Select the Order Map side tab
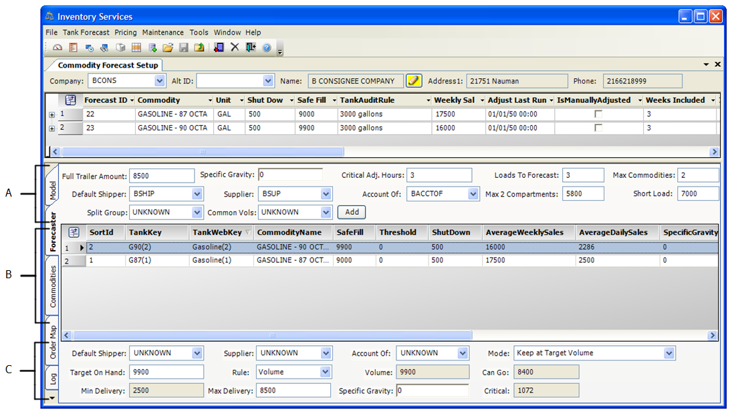The width and height of the screenshot is (730, 412). [x=53, y=342]
